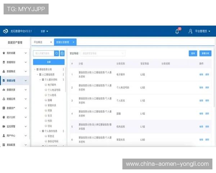216x173 pixels.
Task: Close the 数据分类管理 tab
Action: [x=73, y=42]
